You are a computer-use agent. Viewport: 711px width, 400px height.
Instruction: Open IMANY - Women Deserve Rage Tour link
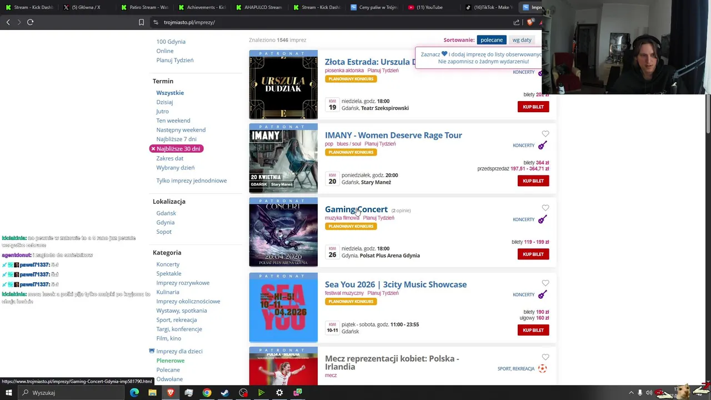pyautogui.click(x=393, y=135)
